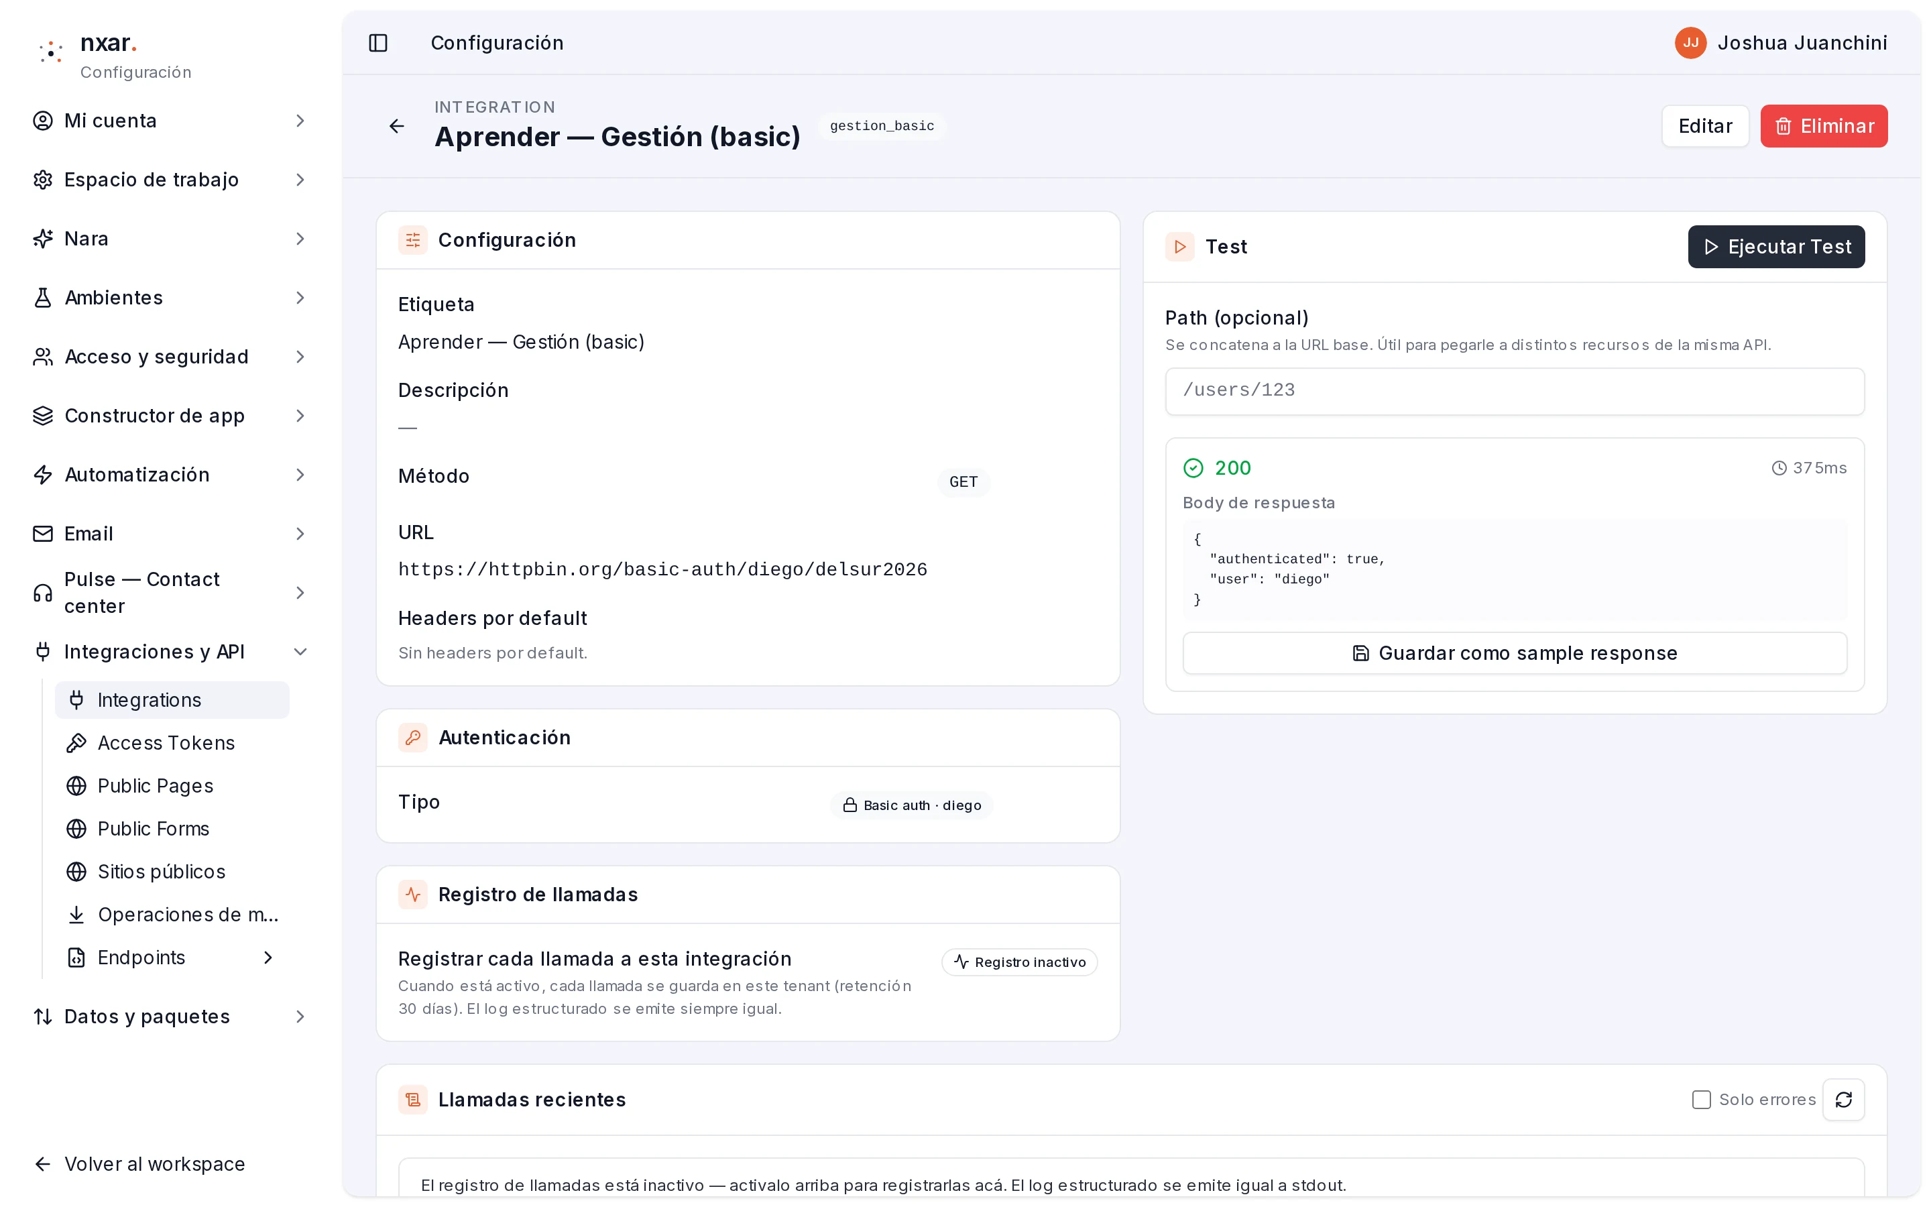Click the activity icon beside Registro de llamadas

(412, 894)
